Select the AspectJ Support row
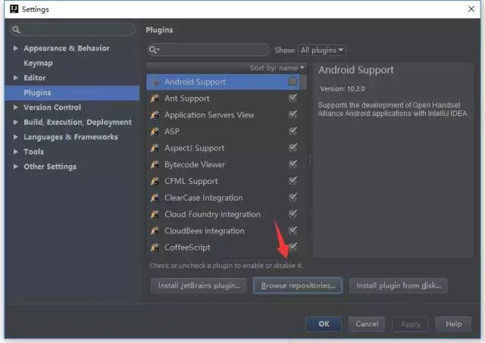 223,148
